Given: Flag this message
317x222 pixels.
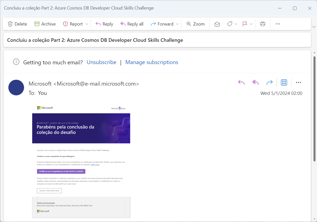Looking at the screenshot, I should click(x=245, y=24).
